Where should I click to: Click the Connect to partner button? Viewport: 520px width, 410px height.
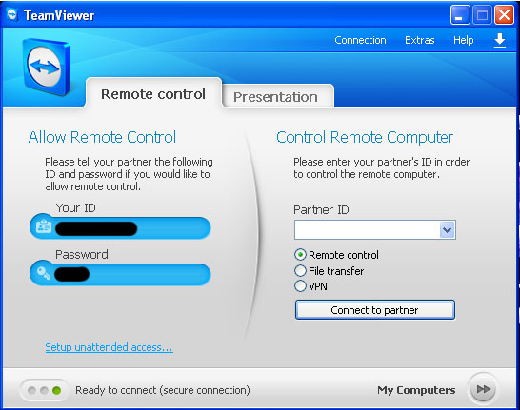coord(375,310)
